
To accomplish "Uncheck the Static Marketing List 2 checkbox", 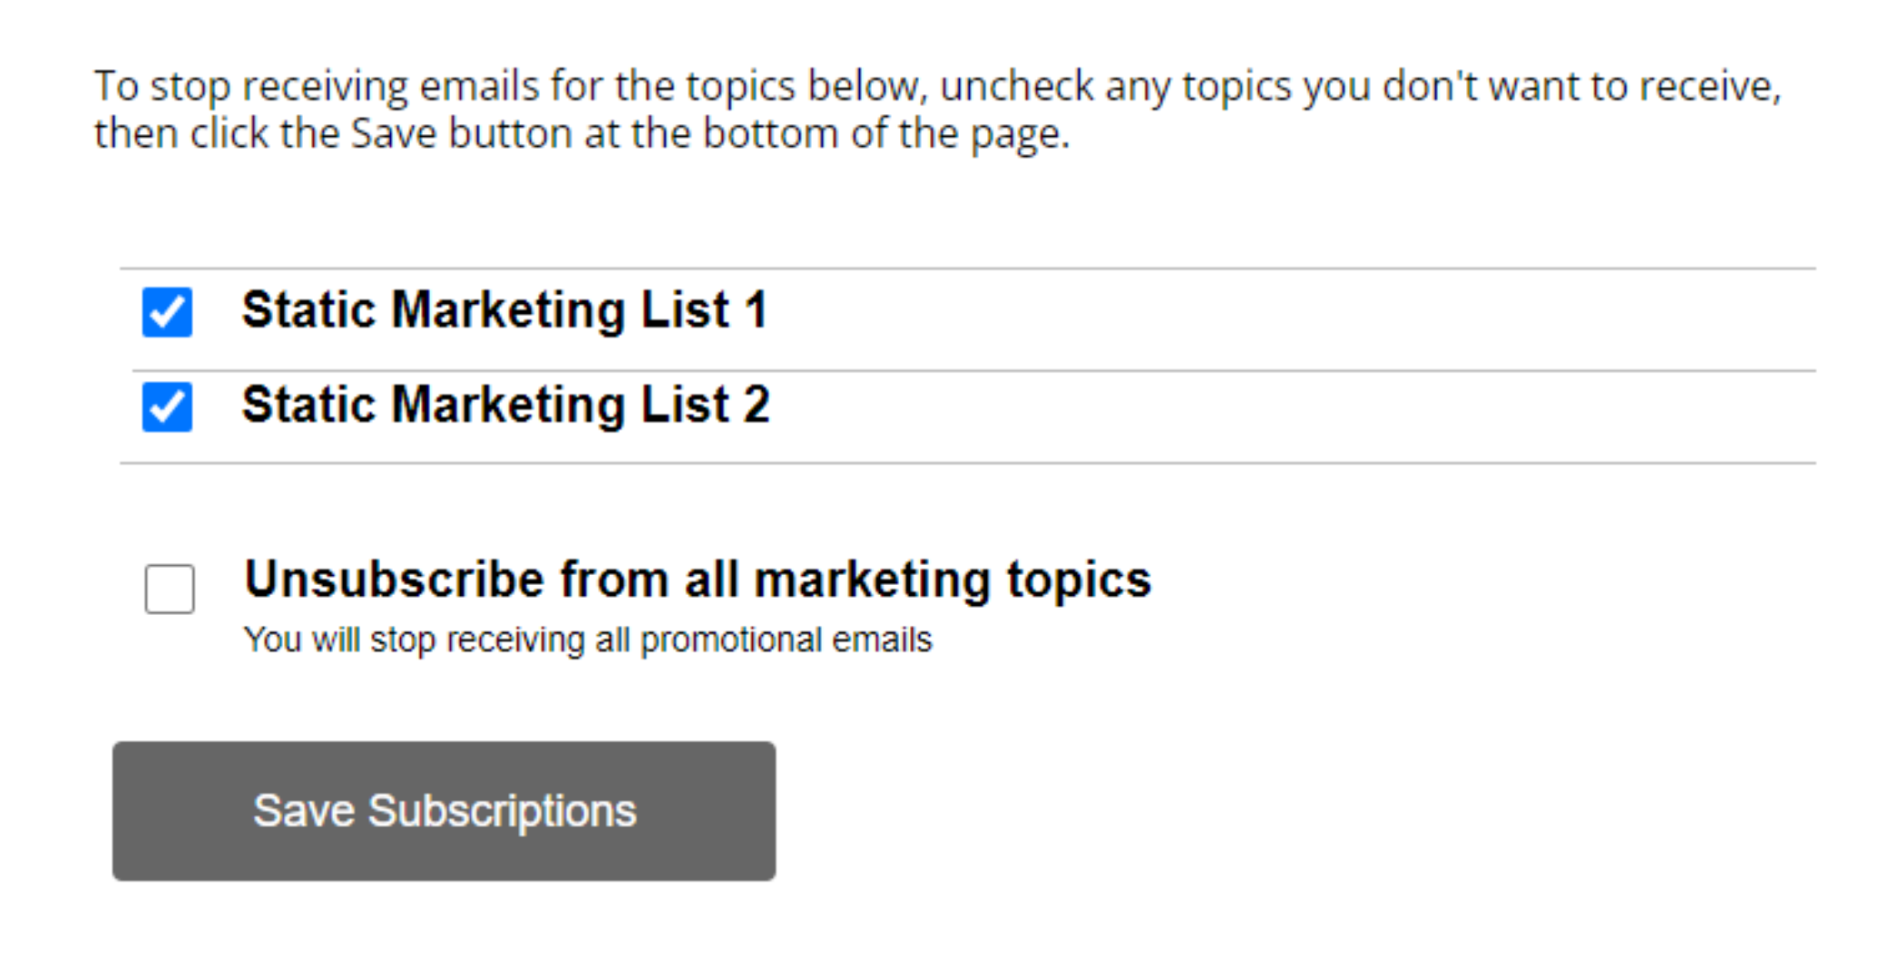I will tap(167, 406).
